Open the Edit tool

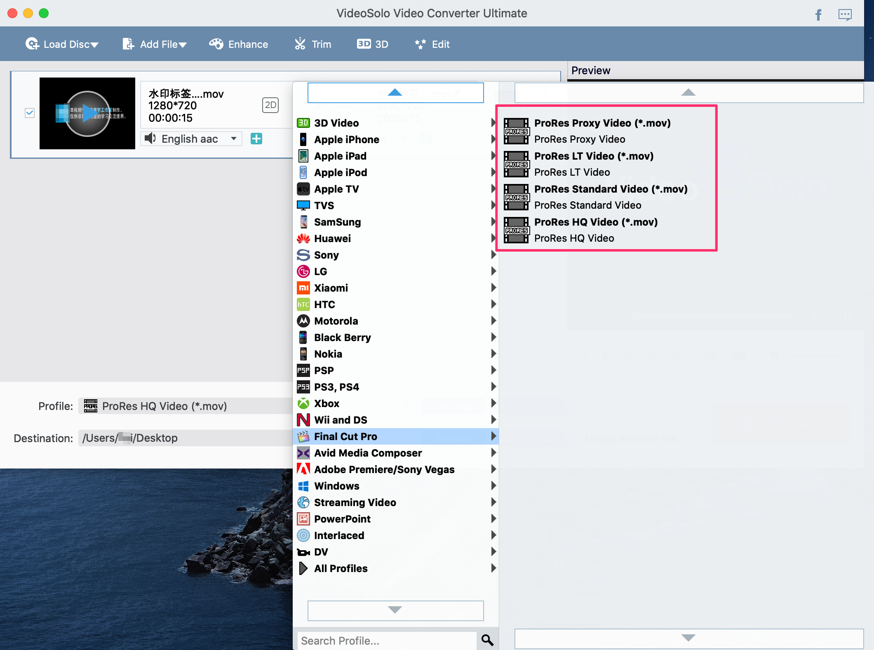click(432, 44)
